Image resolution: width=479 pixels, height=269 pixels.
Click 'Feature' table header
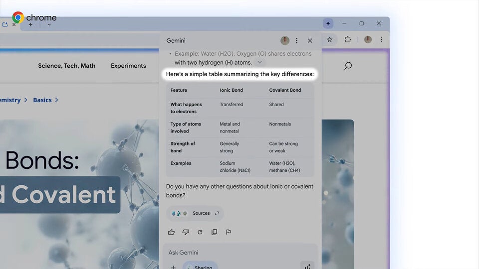coord(179,90)
